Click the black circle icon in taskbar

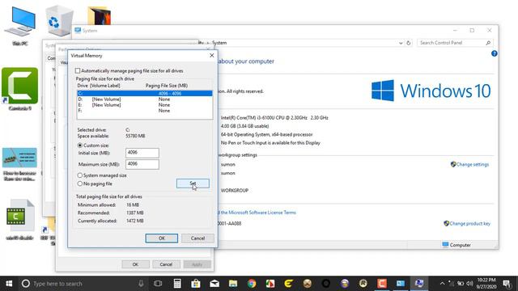coord(326,284)
